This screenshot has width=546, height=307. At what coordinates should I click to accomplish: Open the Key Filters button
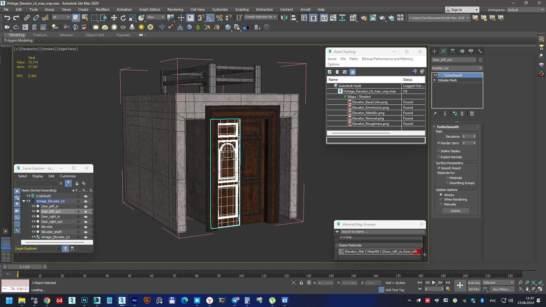pos(502,289)
